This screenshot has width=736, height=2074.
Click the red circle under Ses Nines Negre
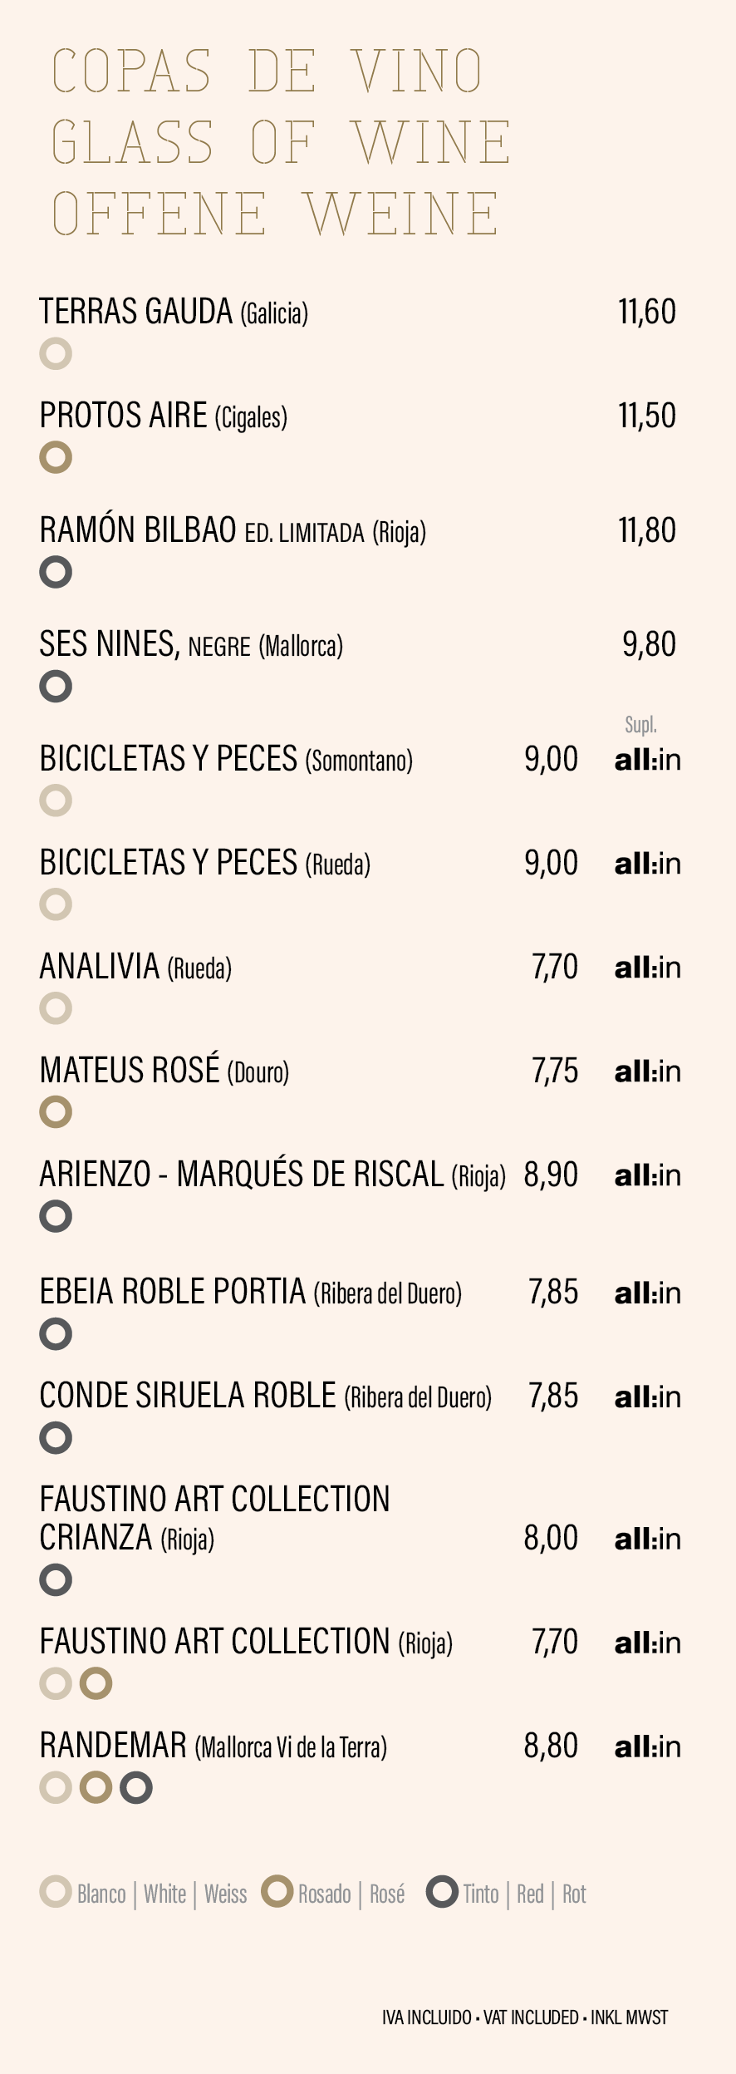tap(56, 686)
